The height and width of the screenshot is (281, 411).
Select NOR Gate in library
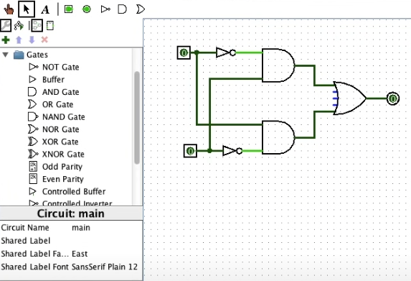[54, 129]
